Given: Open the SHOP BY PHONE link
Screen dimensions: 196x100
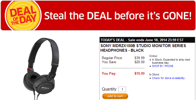Looking at the screenshot, I should (163, 66).
